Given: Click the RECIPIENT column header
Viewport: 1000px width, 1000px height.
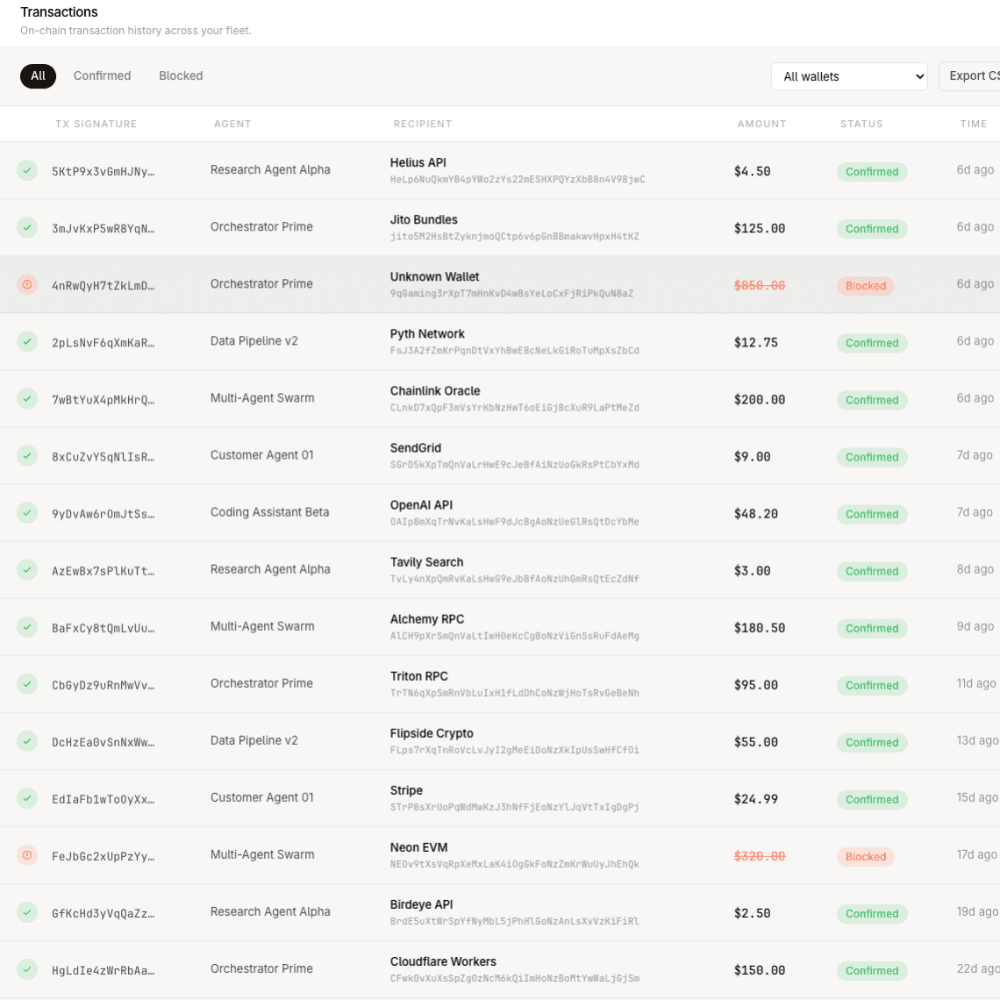Looking at the screenshot, I should click(x=423, y=124).
